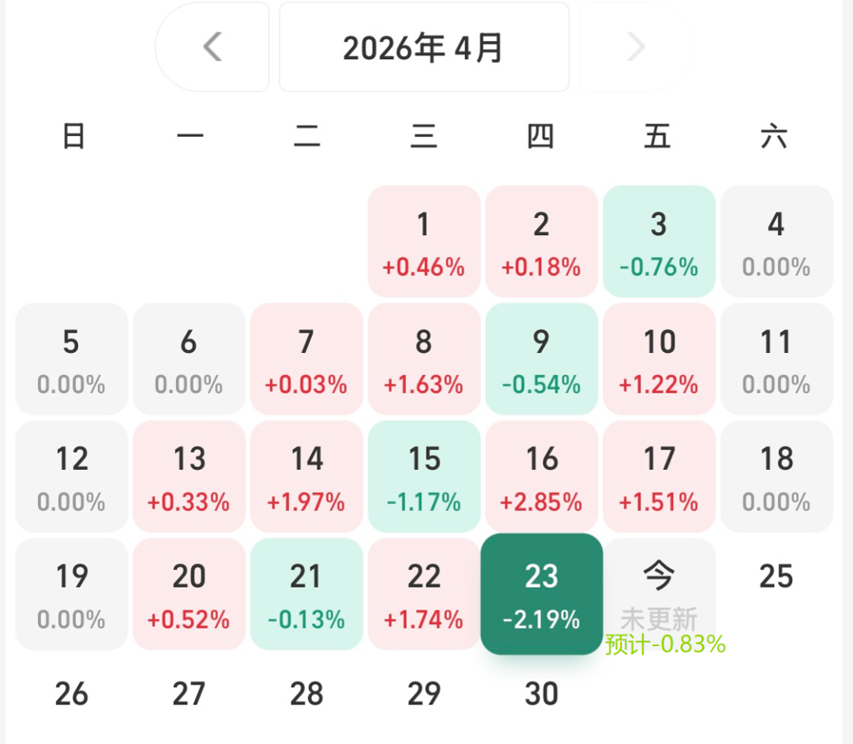Select April 17 with +1.51%

[x=659, y=476]
